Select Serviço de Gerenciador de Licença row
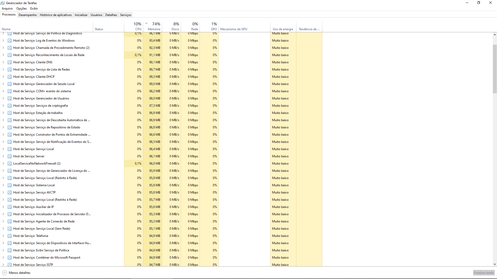Viewport: 497px width, 279px height. click(x=161, y=171)
